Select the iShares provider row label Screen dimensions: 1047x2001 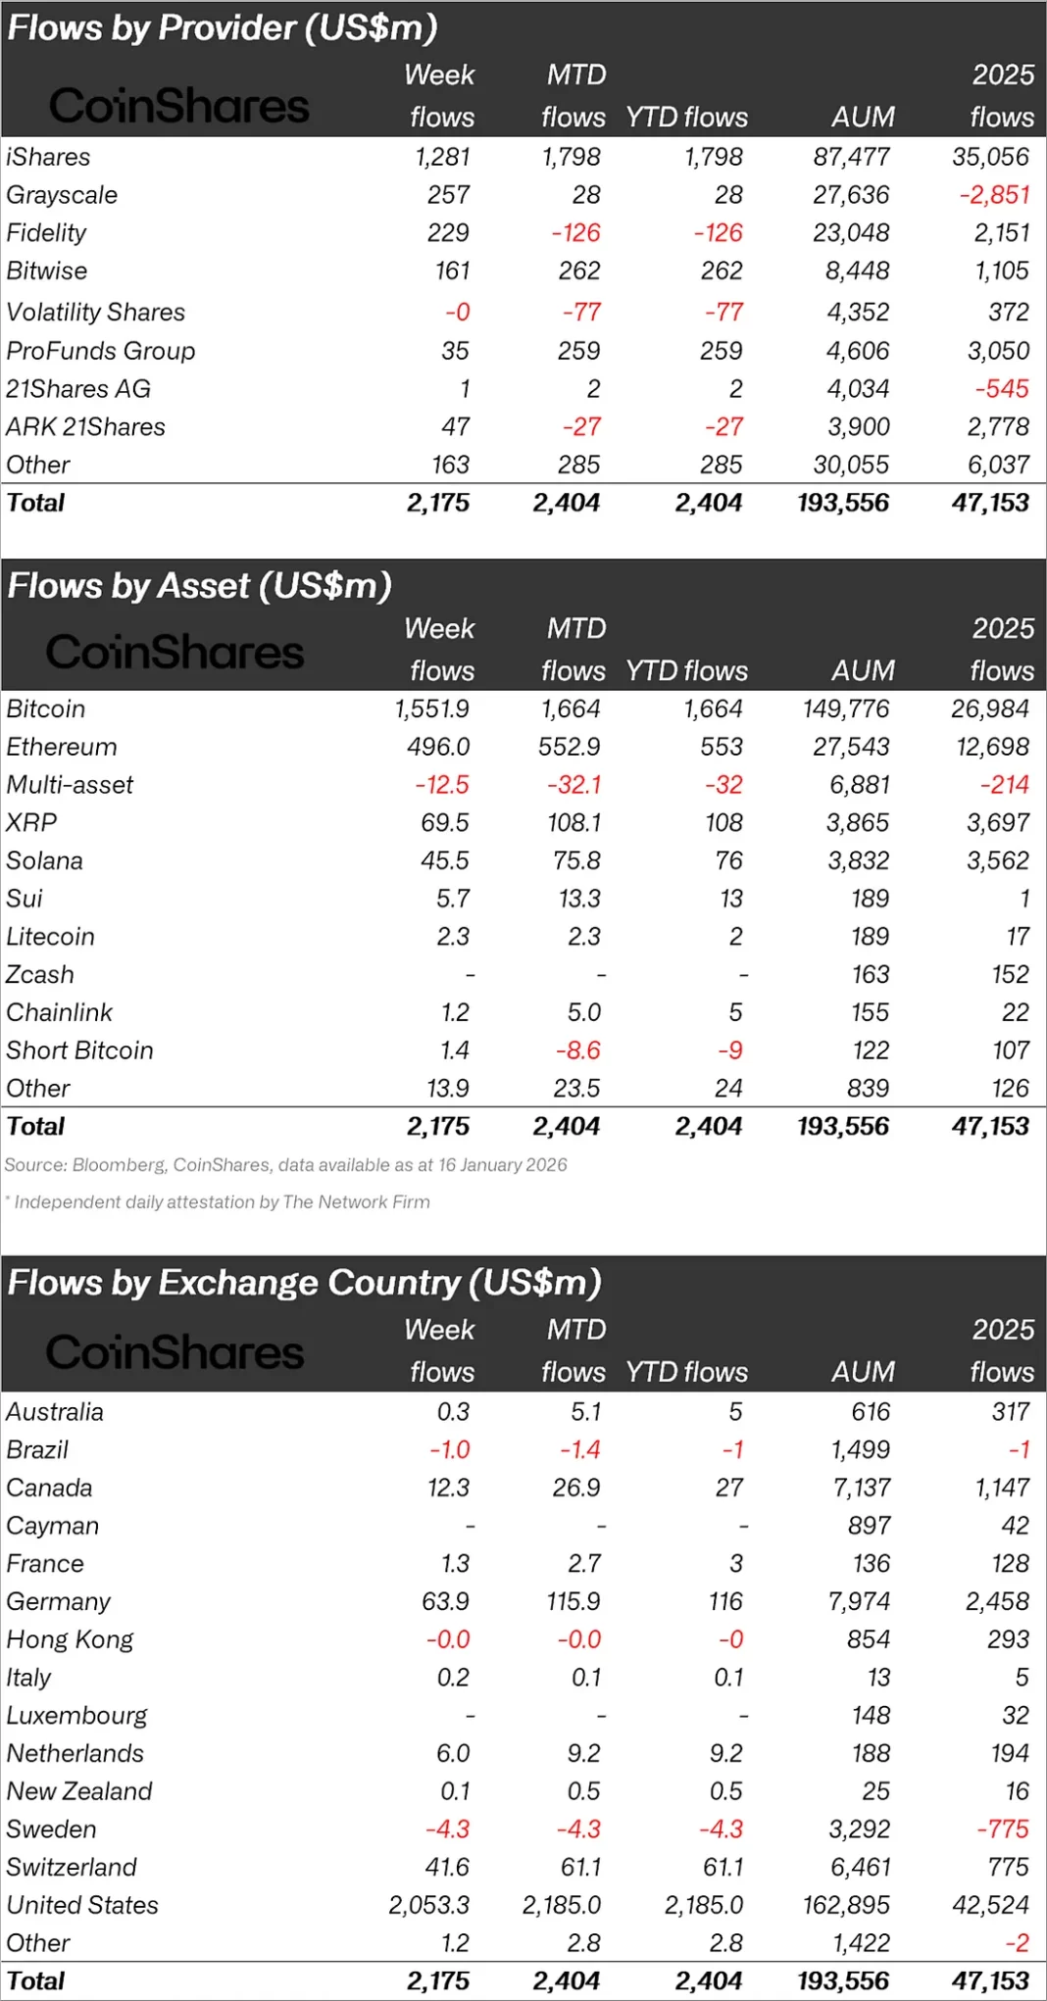click(48, 157)
